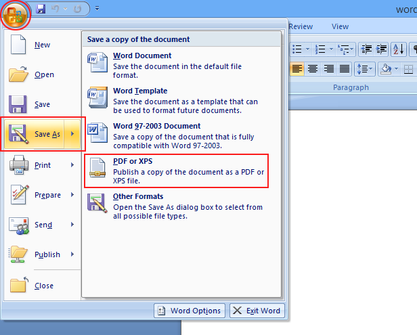The height and width of the screenshot is (335, 417).
Task: Click the Undo icon in Quick Access Toolbar
Action: click(x=56, y=9)
